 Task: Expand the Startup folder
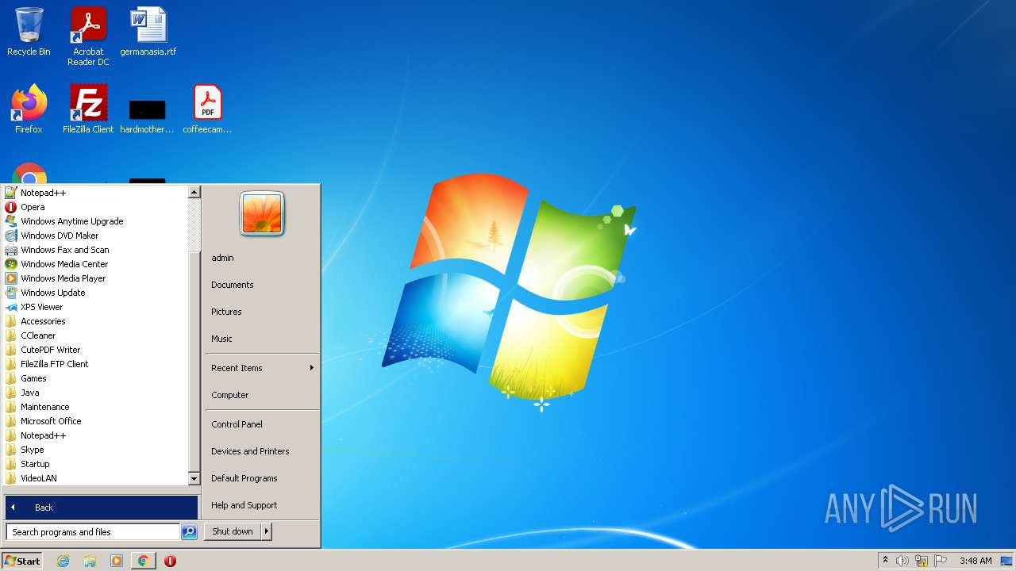[95, 464]
